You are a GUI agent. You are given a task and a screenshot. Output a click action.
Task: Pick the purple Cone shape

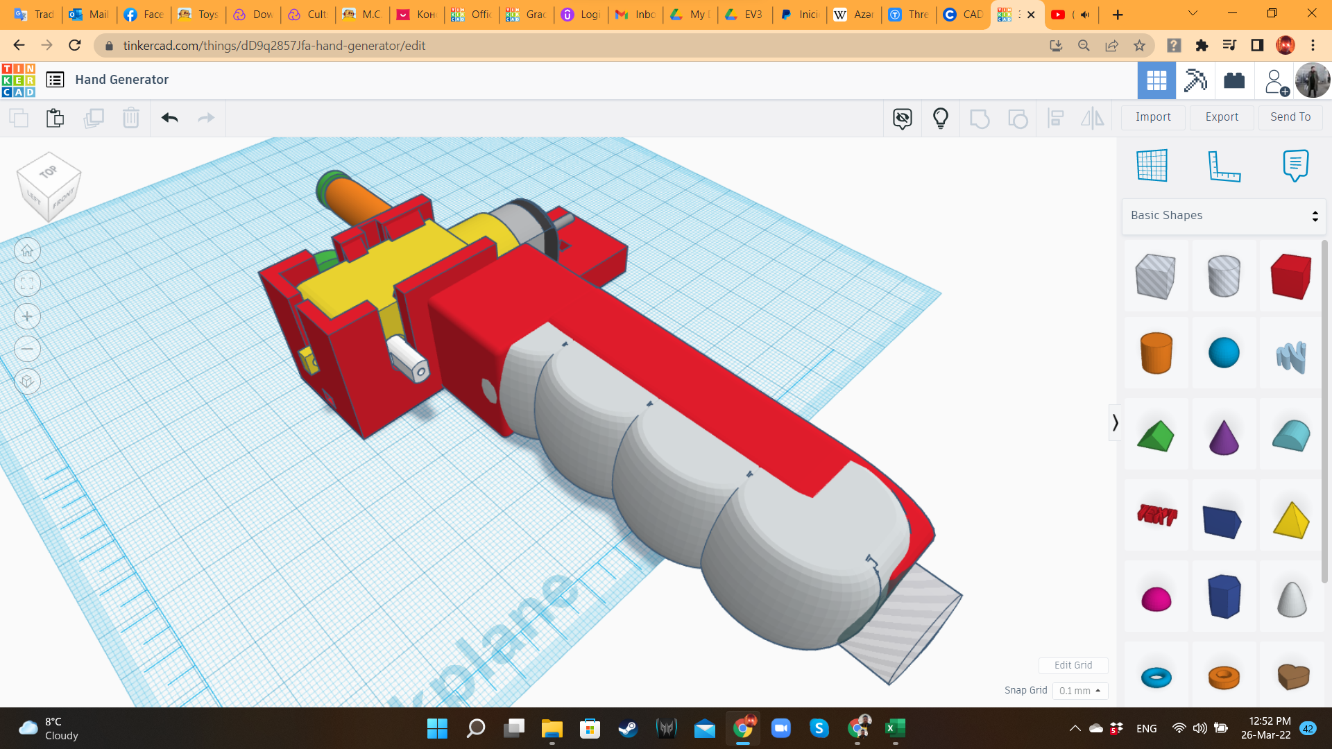(x=1224, y=437)
